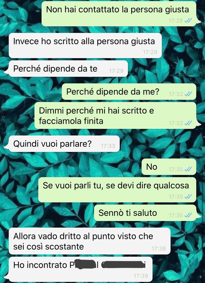Tap the 'Allora vado dritto al punto' message

[90, 241]
